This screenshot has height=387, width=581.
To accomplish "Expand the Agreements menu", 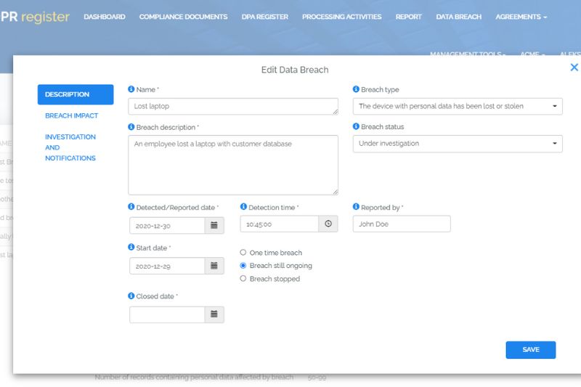I will click(x=521, y=17).
